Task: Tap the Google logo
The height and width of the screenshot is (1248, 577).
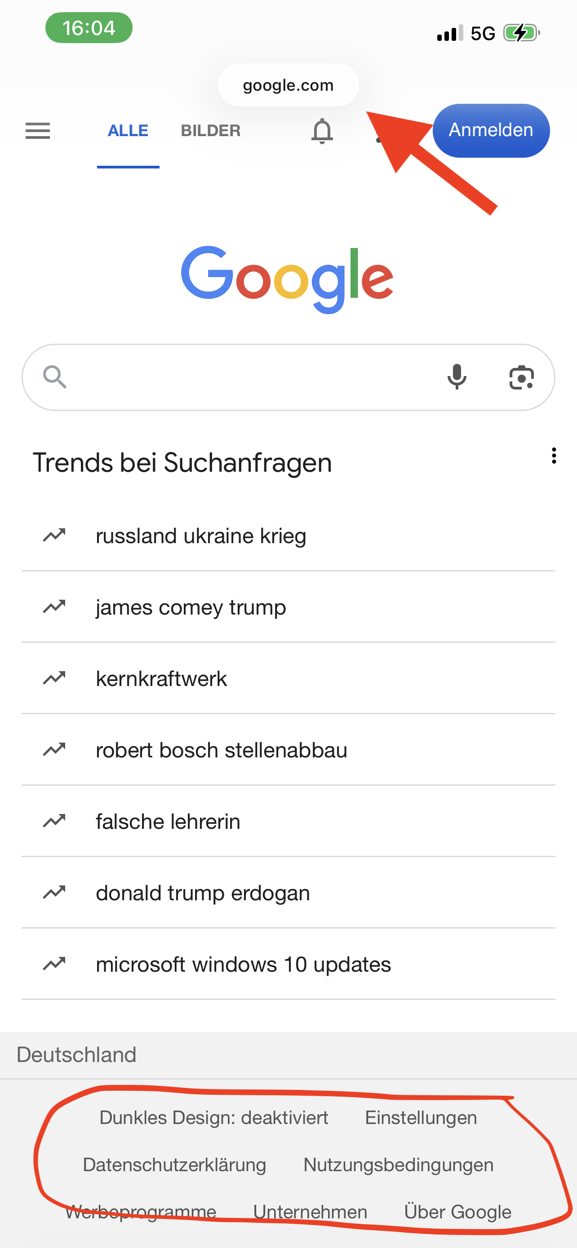Action: point(288,279)
